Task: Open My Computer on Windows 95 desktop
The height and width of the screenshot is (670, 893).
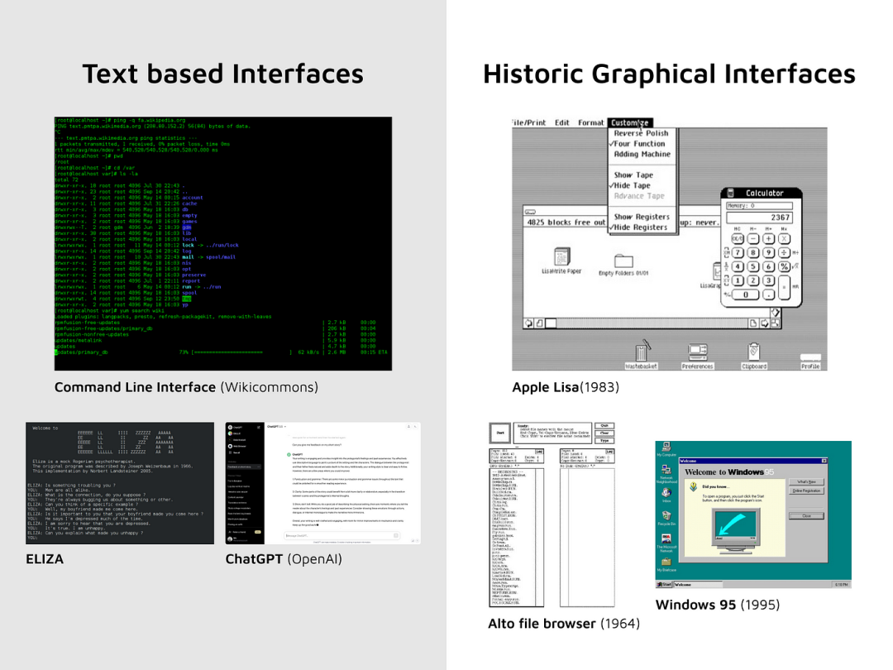Action: coord(666,449)
